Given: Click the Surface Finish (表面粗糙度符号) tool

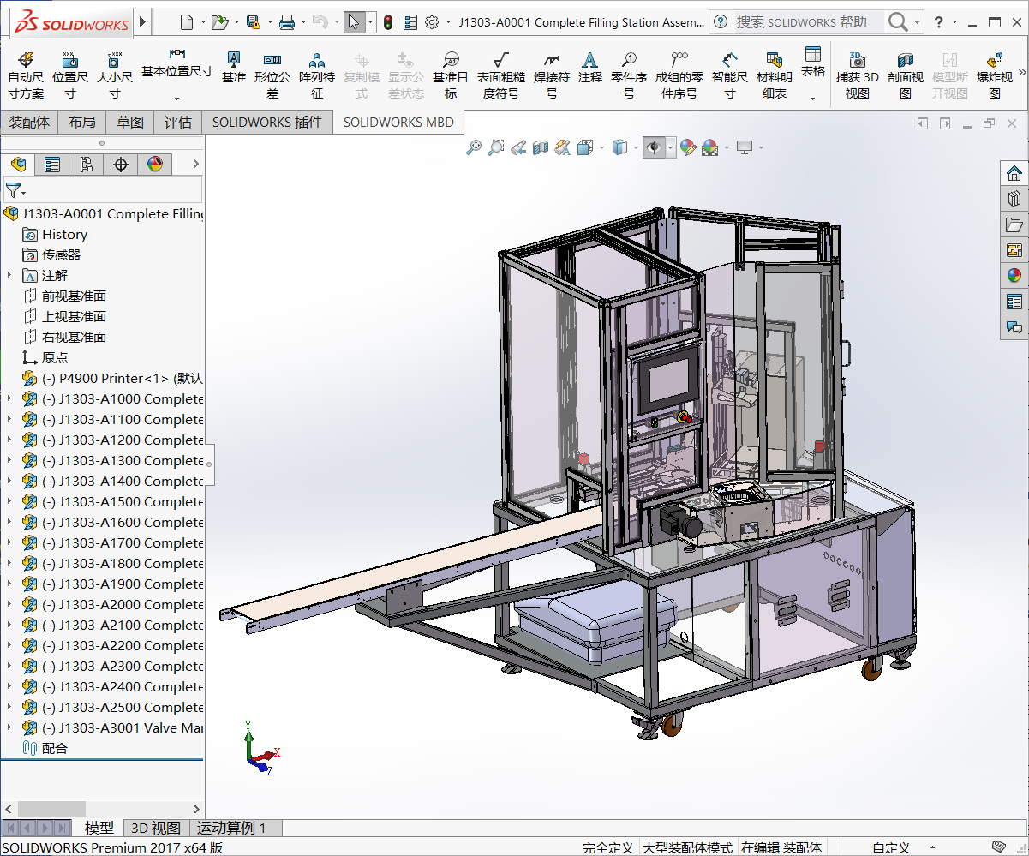Looking at the screenshot, I should click(x=501, y=75).
